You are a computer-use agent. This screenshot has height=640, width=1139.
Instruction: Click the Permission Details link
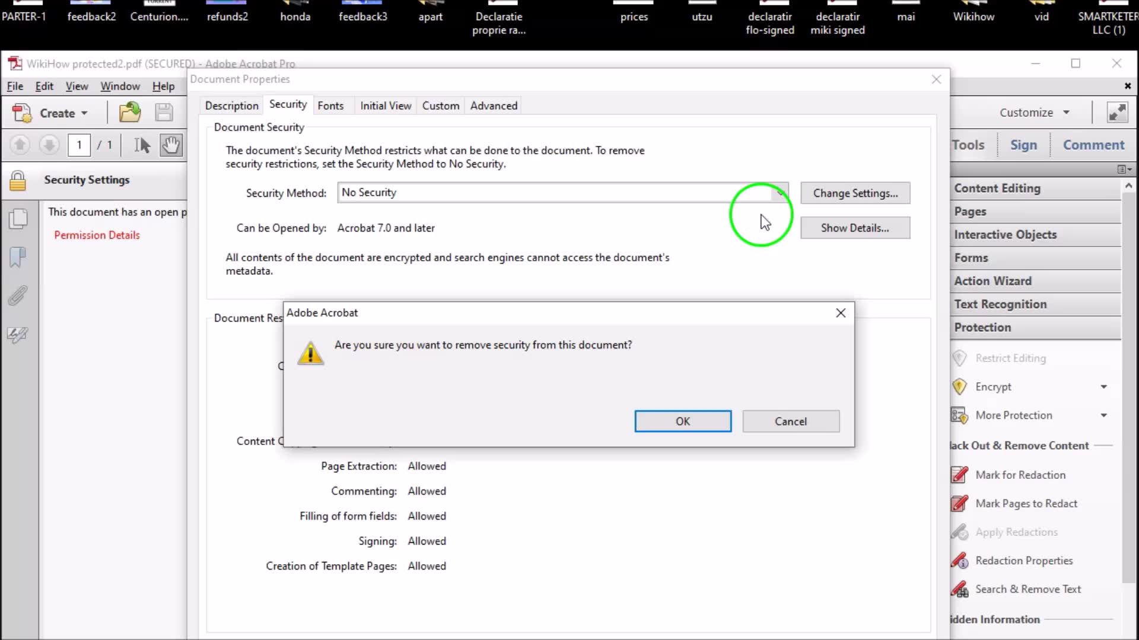click(97, 235)
